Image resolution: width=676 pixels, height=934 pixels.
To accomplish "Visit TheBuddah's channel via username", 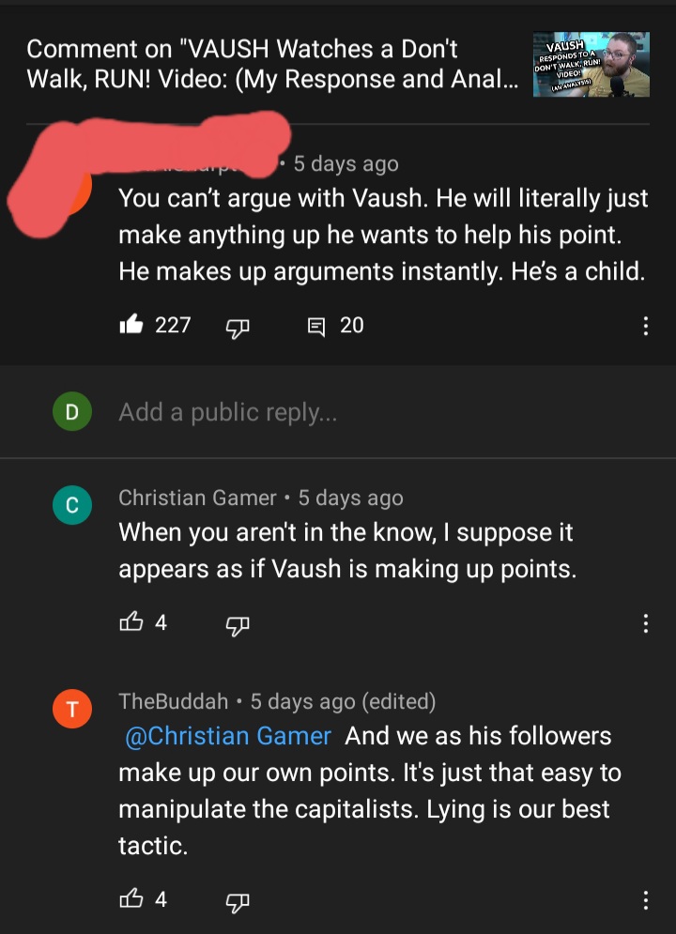I will [174, 701].
